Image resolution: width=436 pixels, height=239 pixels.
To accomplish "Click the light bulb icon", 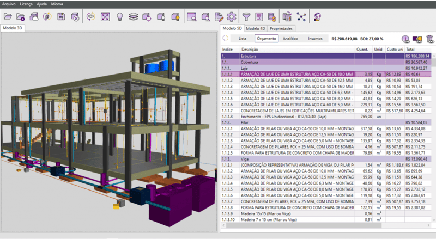I will click(119, 17).
